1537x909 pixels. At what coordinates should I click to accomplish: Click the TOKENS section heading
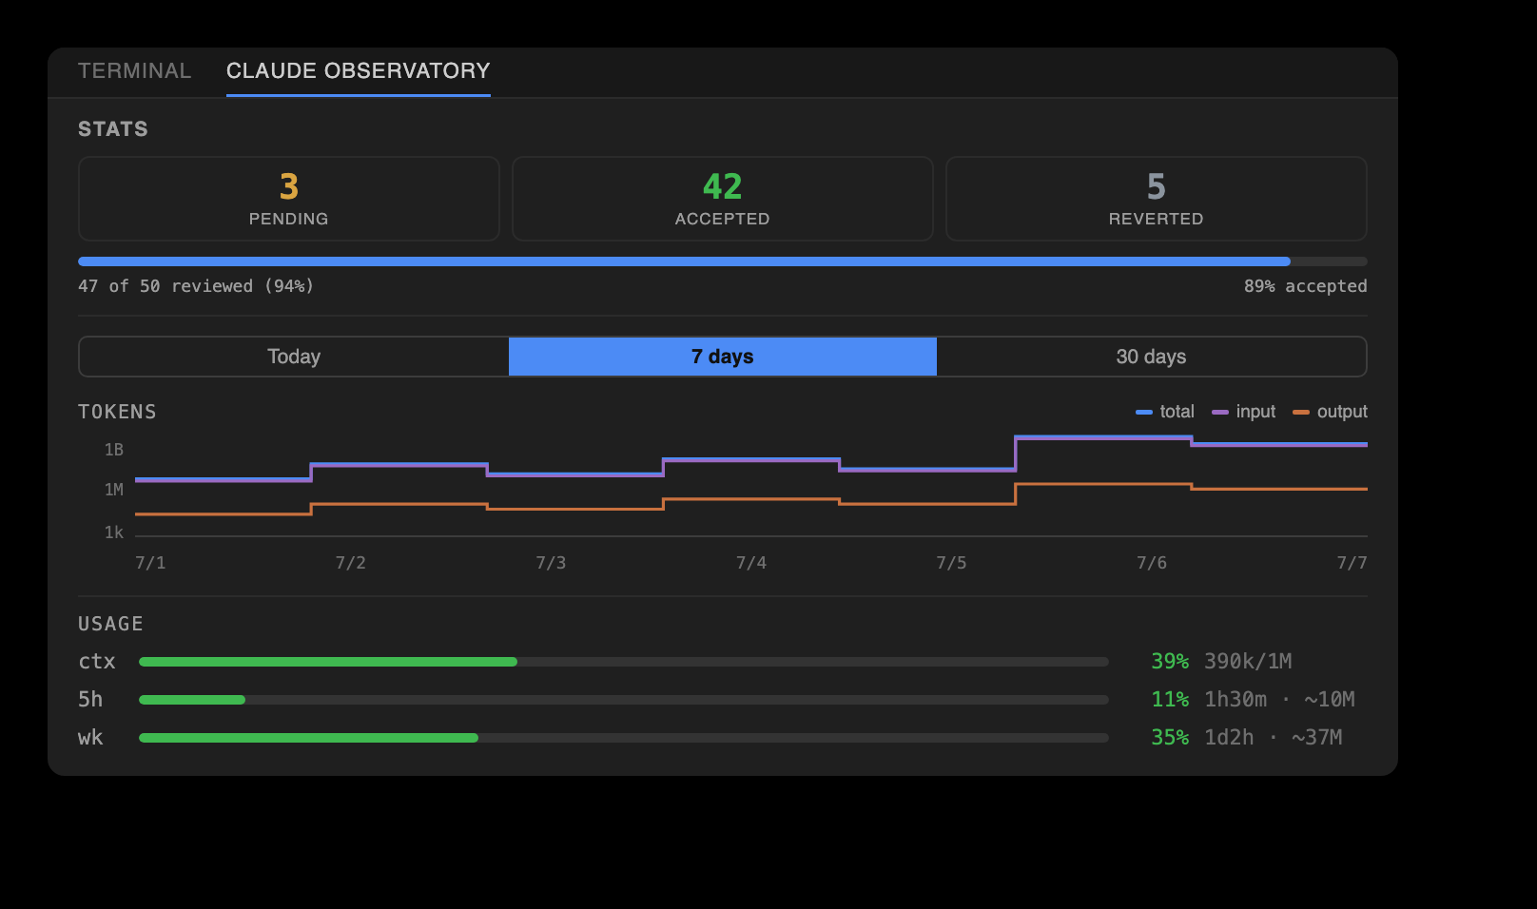(117, 412)
